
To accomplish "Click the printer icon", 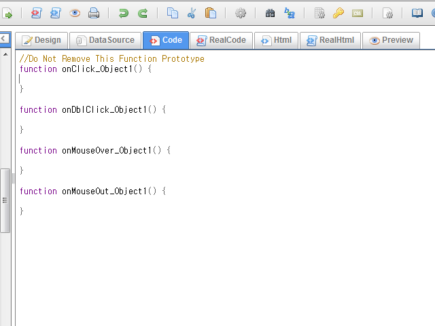I will [x=94, y=13].
